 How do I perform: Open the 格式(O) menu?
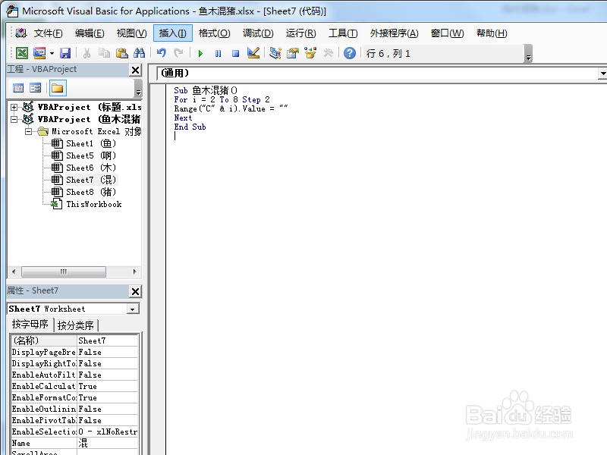215,33
